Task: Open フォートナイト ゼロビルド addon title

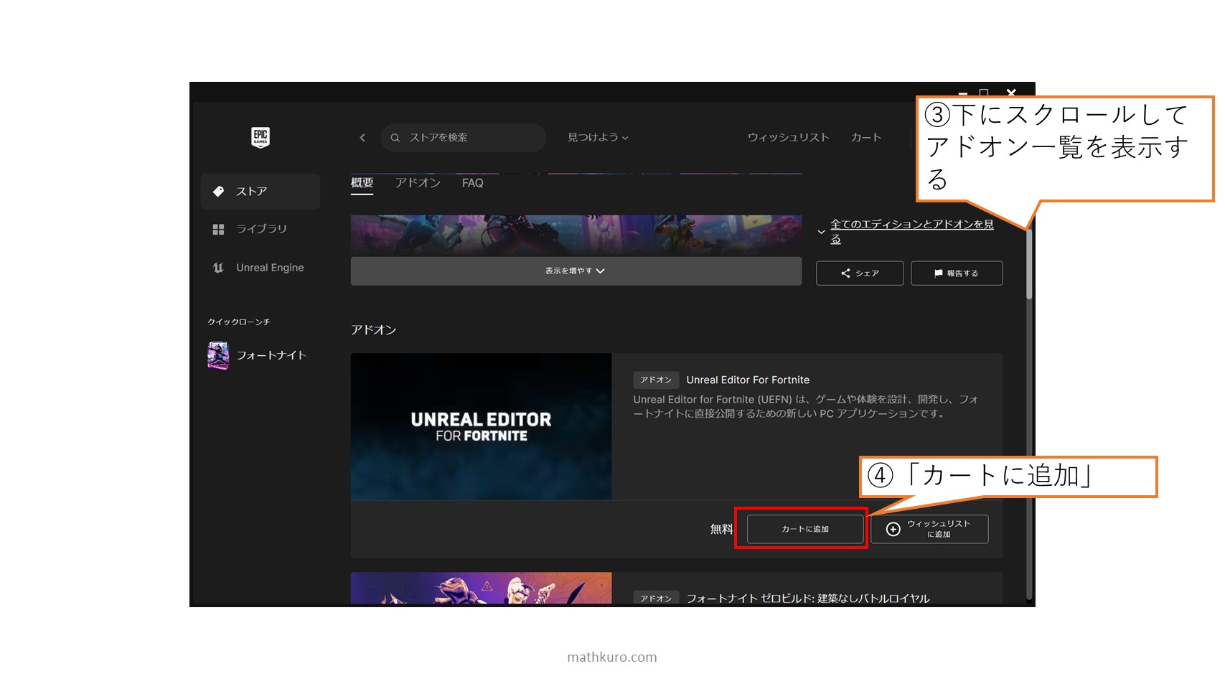Action: pyautogui.click(x=808, y=598)
